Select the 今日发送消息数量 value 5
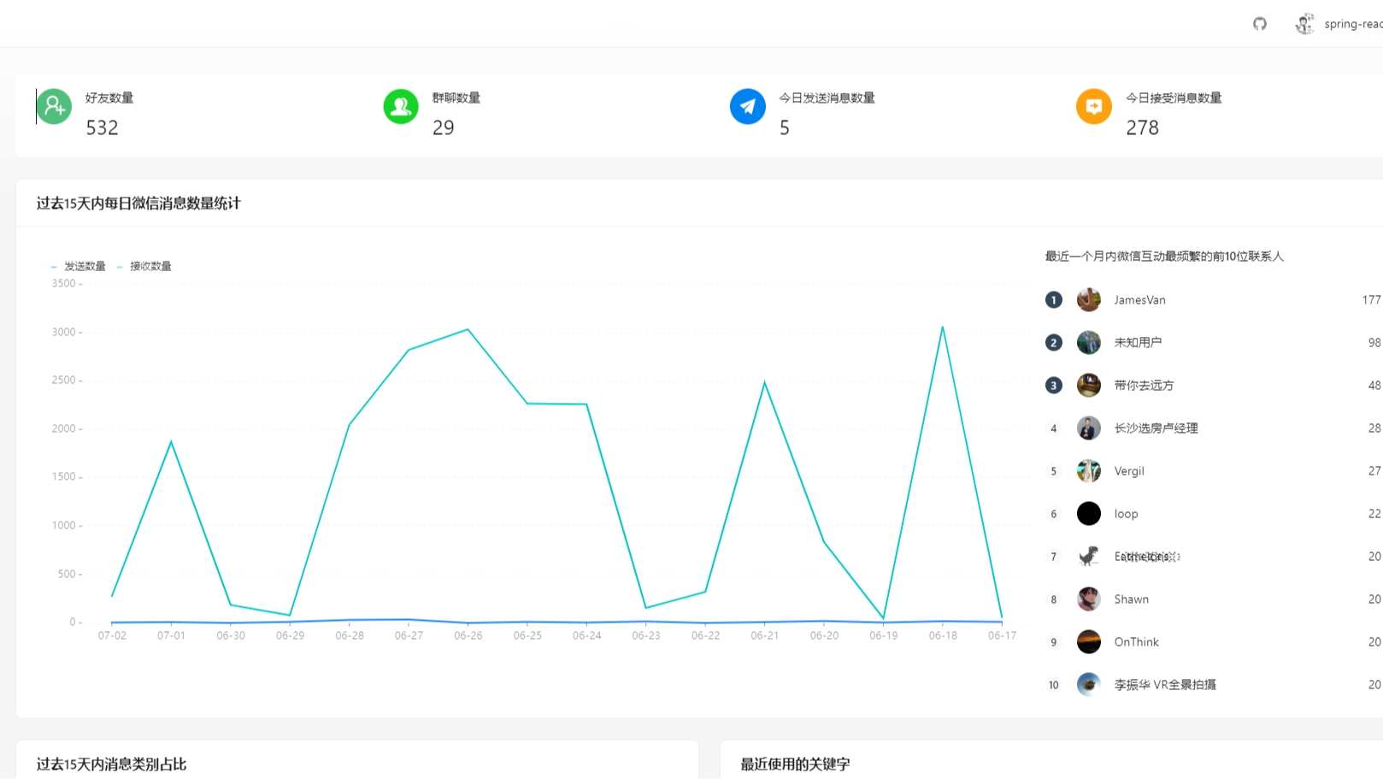Viewport: 1383px width, 779px height. (x=785, y=127)
